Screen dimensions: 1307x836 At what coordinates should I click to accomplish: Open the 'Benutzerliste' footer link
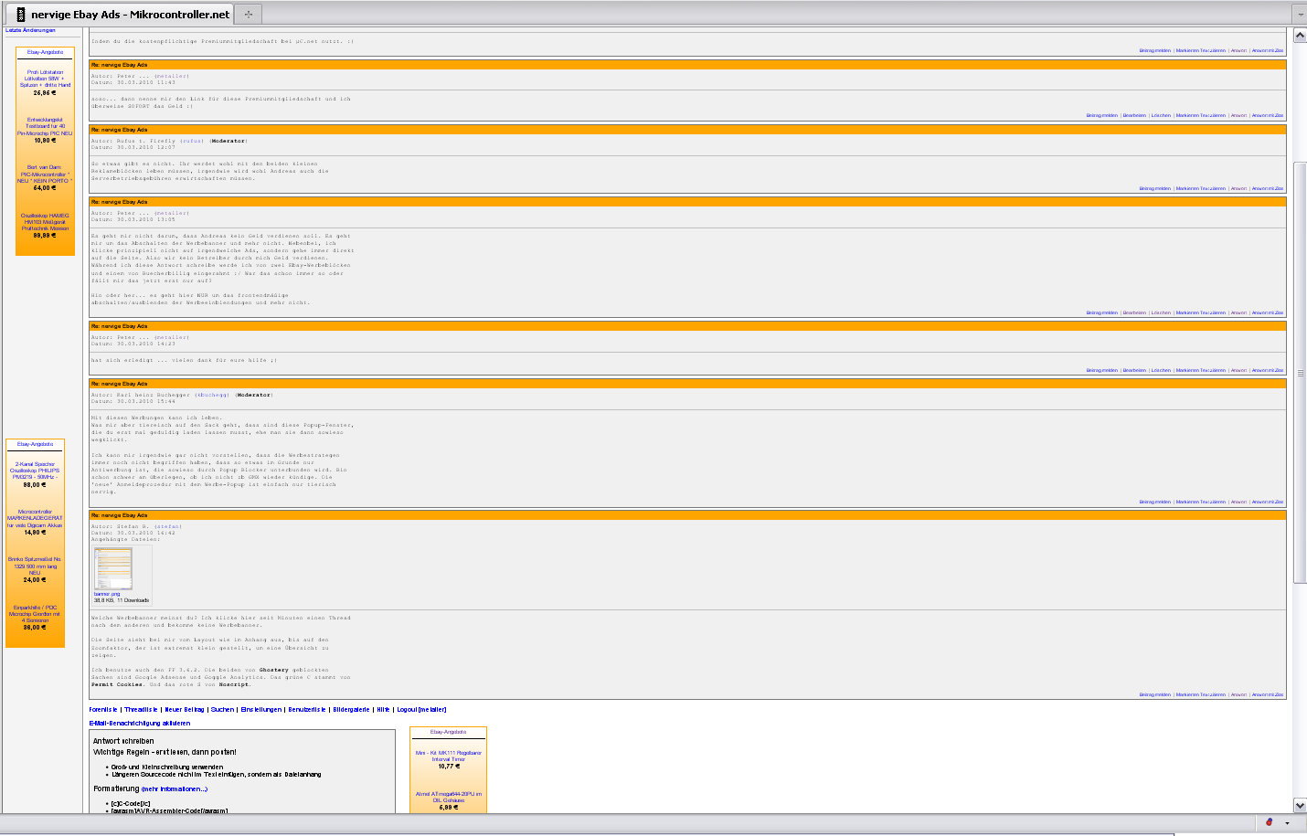click(307, 710)
